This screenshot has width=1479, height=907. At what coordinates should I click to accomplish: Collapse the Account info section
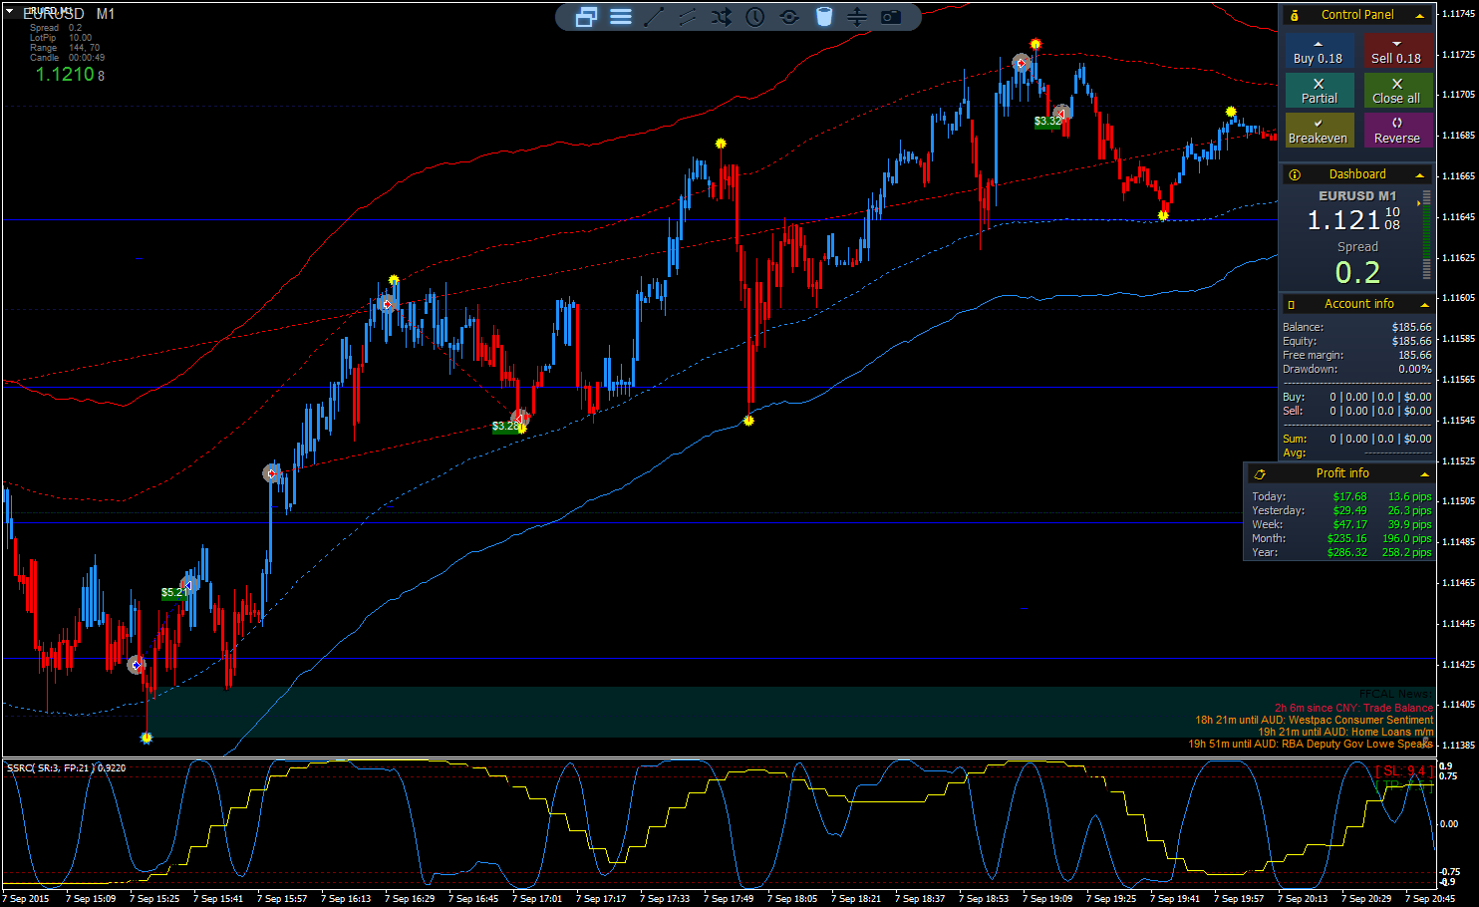click(x=1424, y=304)
